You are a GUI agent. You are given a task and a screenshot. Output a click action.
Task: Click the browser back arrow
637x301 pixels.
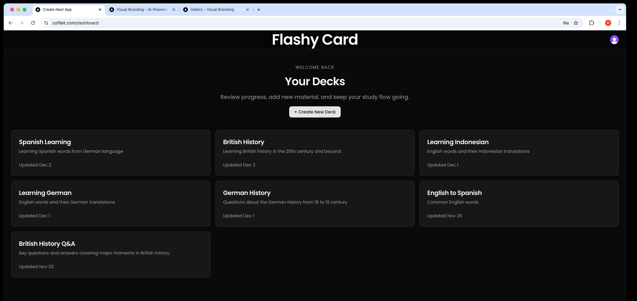(11, 23)
